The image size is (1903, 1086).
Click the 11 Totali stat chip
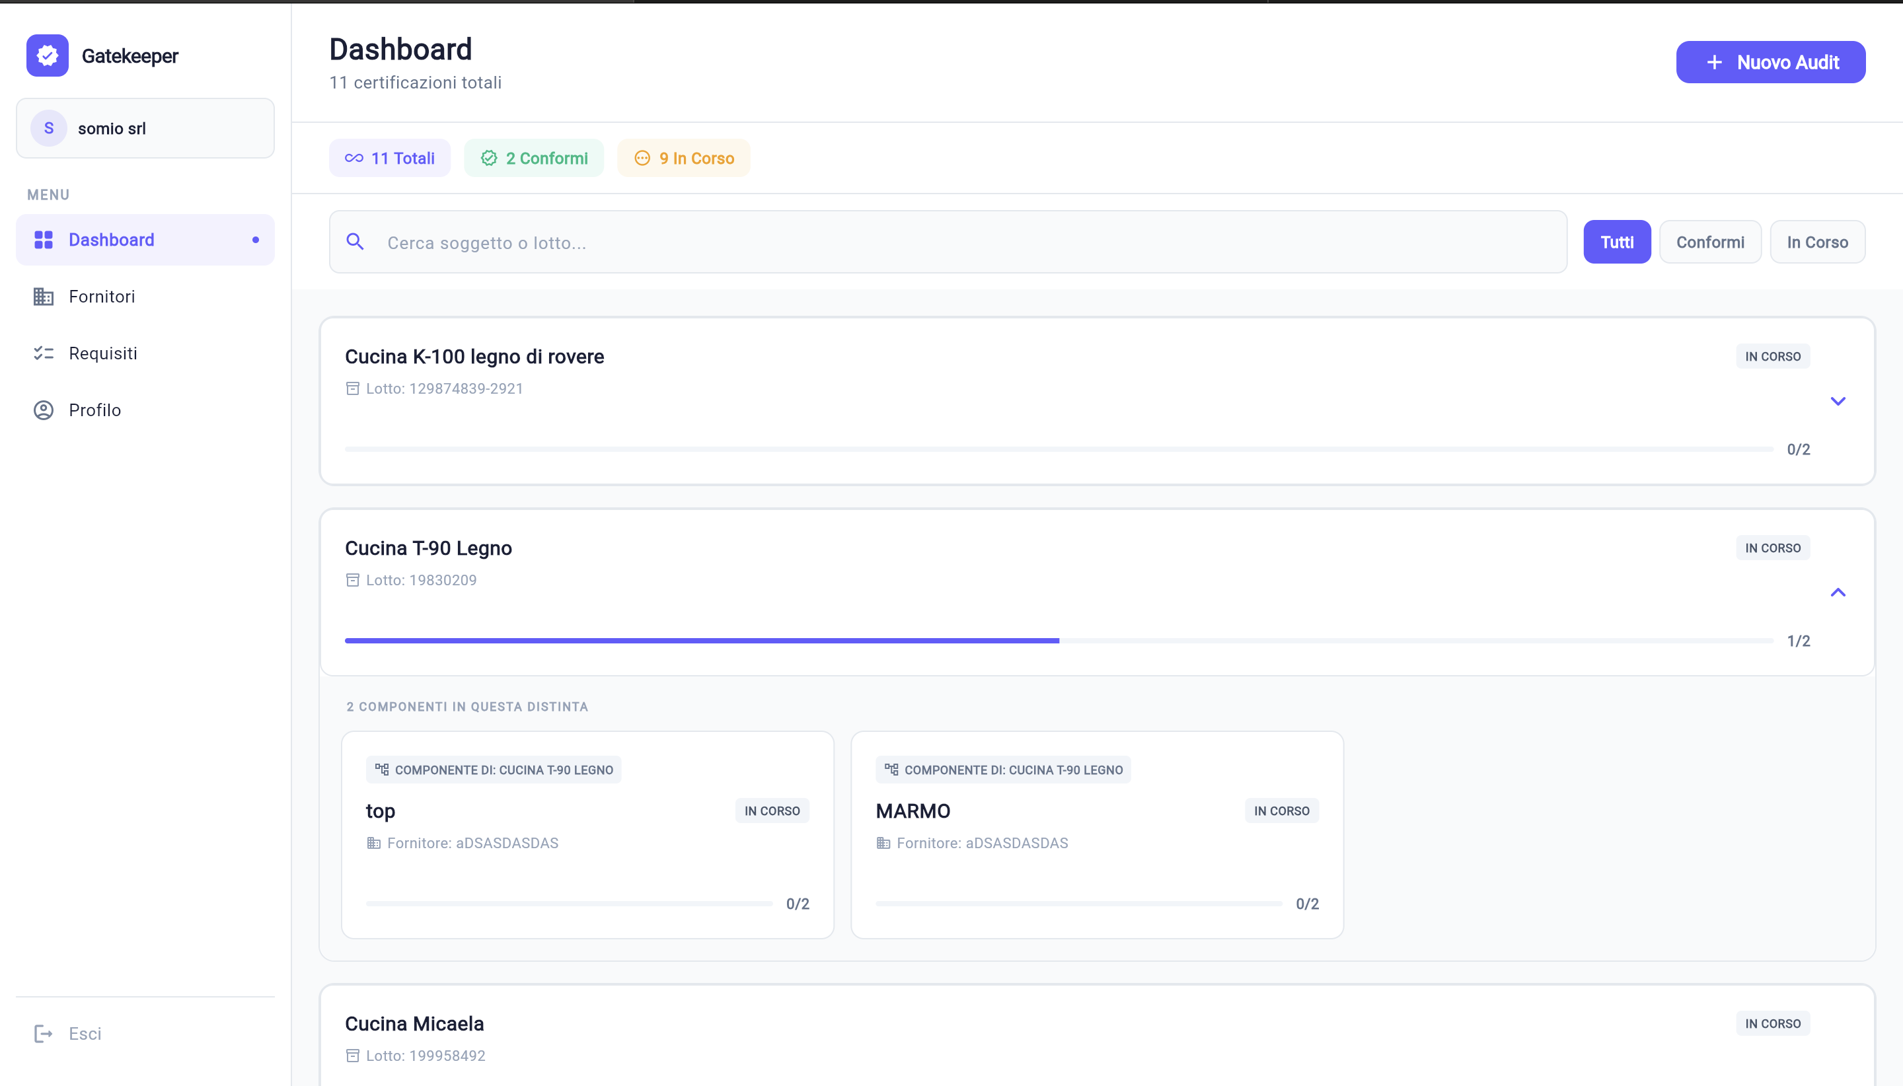[389, 158]
